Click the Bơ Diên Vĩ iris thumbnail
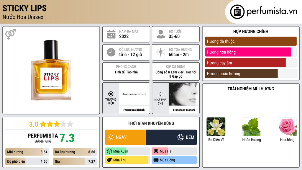Viewport: 302px width, 170px height. 216,127
